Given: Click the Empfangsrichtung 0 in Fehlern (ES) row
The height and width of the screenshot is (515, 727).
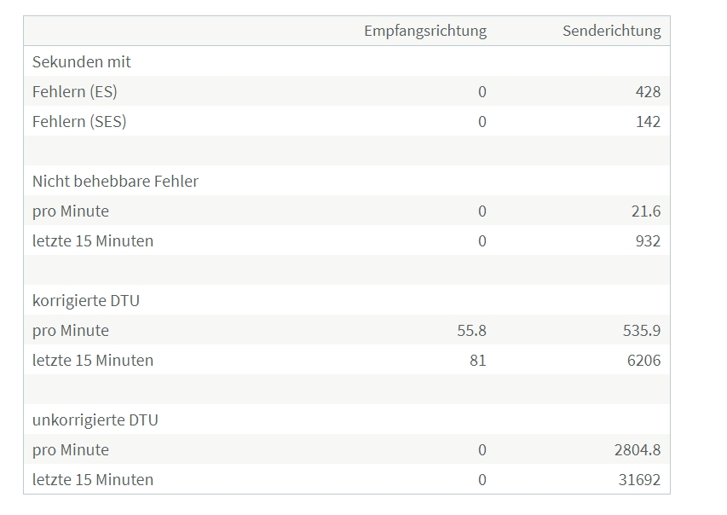Looking at the screenshot, I should 482,92.
